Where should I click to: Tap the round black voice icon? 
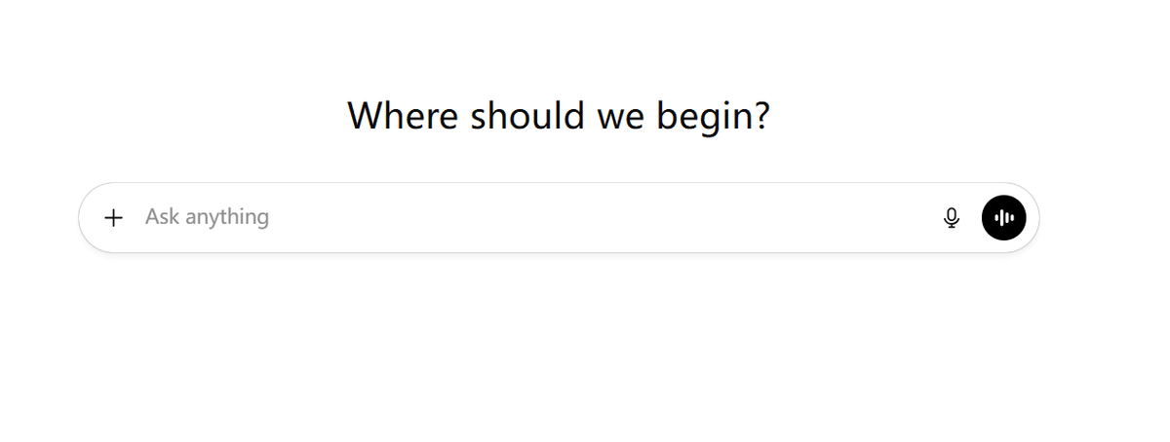pos(1003,218)
